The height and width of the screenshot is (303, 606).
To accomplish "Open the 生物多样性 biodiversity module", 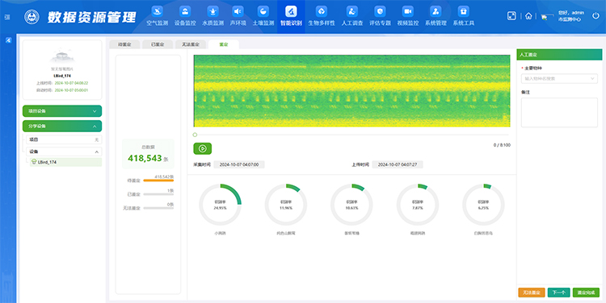I will click(x=321, y=16).
